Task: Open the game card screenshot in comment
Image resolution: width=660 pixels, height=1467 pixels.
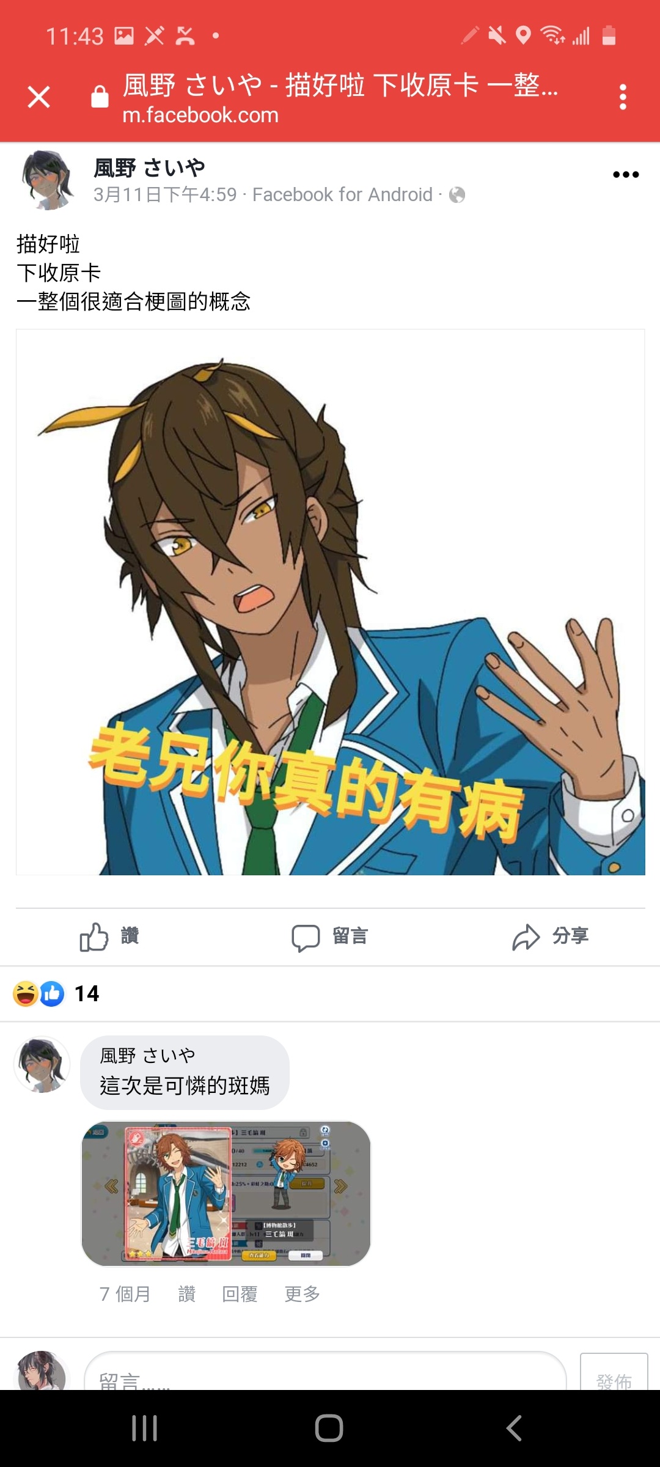Action: tap(226, 1193)
